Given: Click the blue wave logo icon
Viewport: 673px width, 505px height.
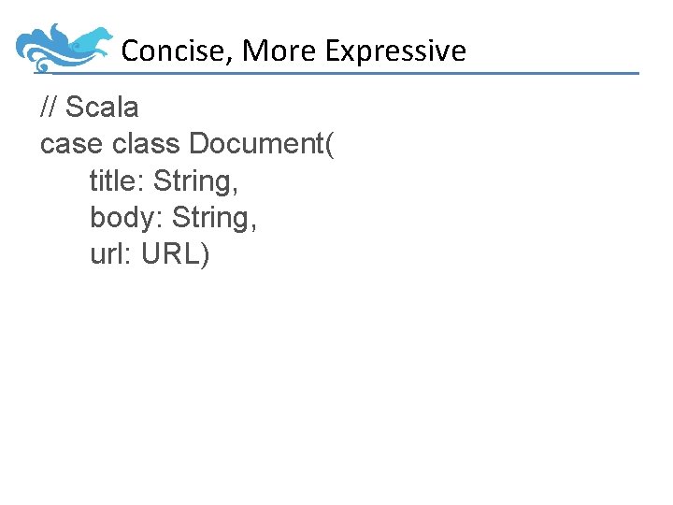Looking at the screenshot, I should coord(64,49).
